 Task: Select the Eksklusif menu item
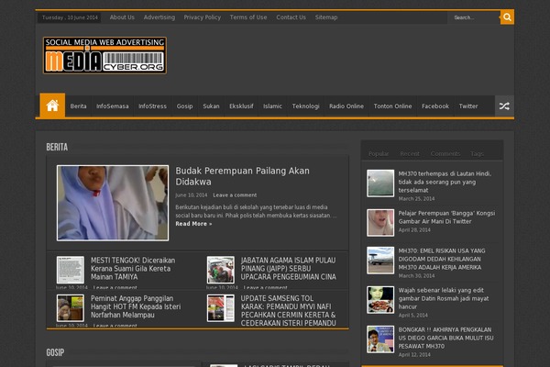(x=241, y=106)
